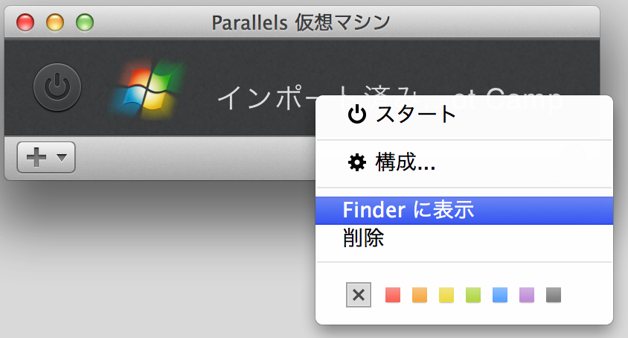The image size is (628, 338).
Task: Apply the blue color label
Action: coord(500,295)
